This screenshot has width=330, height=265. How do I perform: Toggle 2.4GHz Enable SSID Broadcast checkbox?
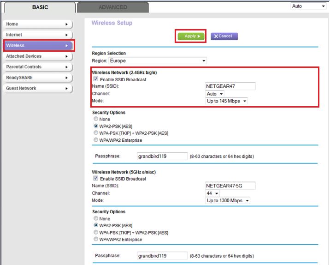point(95,79)
